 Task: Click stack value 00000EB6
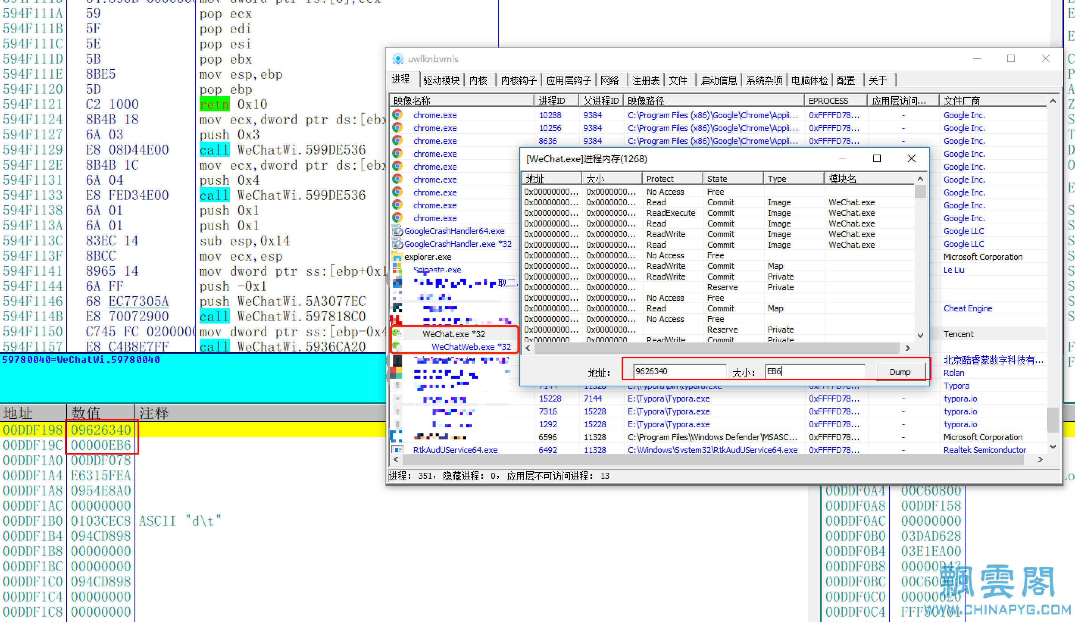[x=101, y=445]
